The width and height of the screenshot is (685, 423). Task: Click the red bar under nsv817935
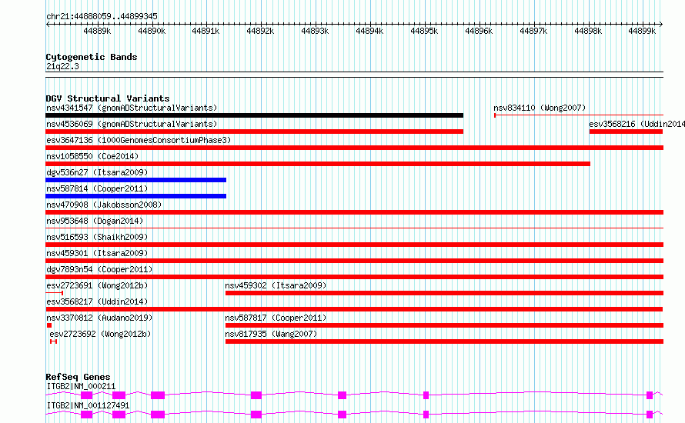click(x=444, y=341)
